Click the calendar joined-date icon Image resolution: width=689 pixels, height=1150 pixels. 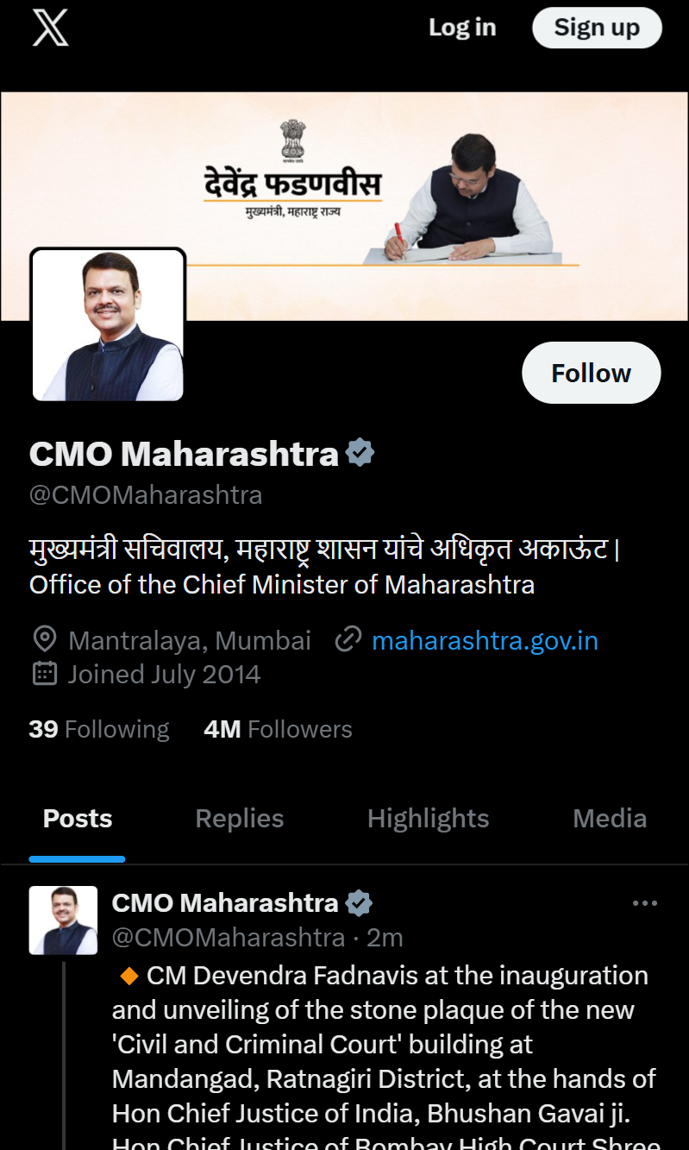pyautogui.click(x=44, y=674)
